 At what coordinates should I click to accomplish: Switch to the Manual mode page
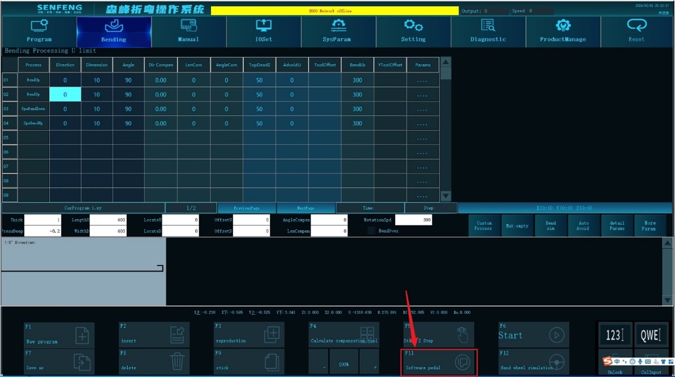[188, 32]
